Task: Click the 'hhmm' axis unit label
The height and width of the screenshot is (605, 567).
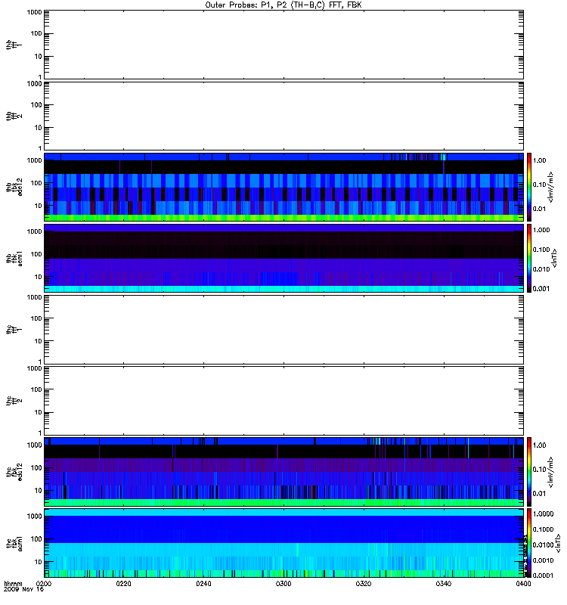Action: (x=13, y=584)
